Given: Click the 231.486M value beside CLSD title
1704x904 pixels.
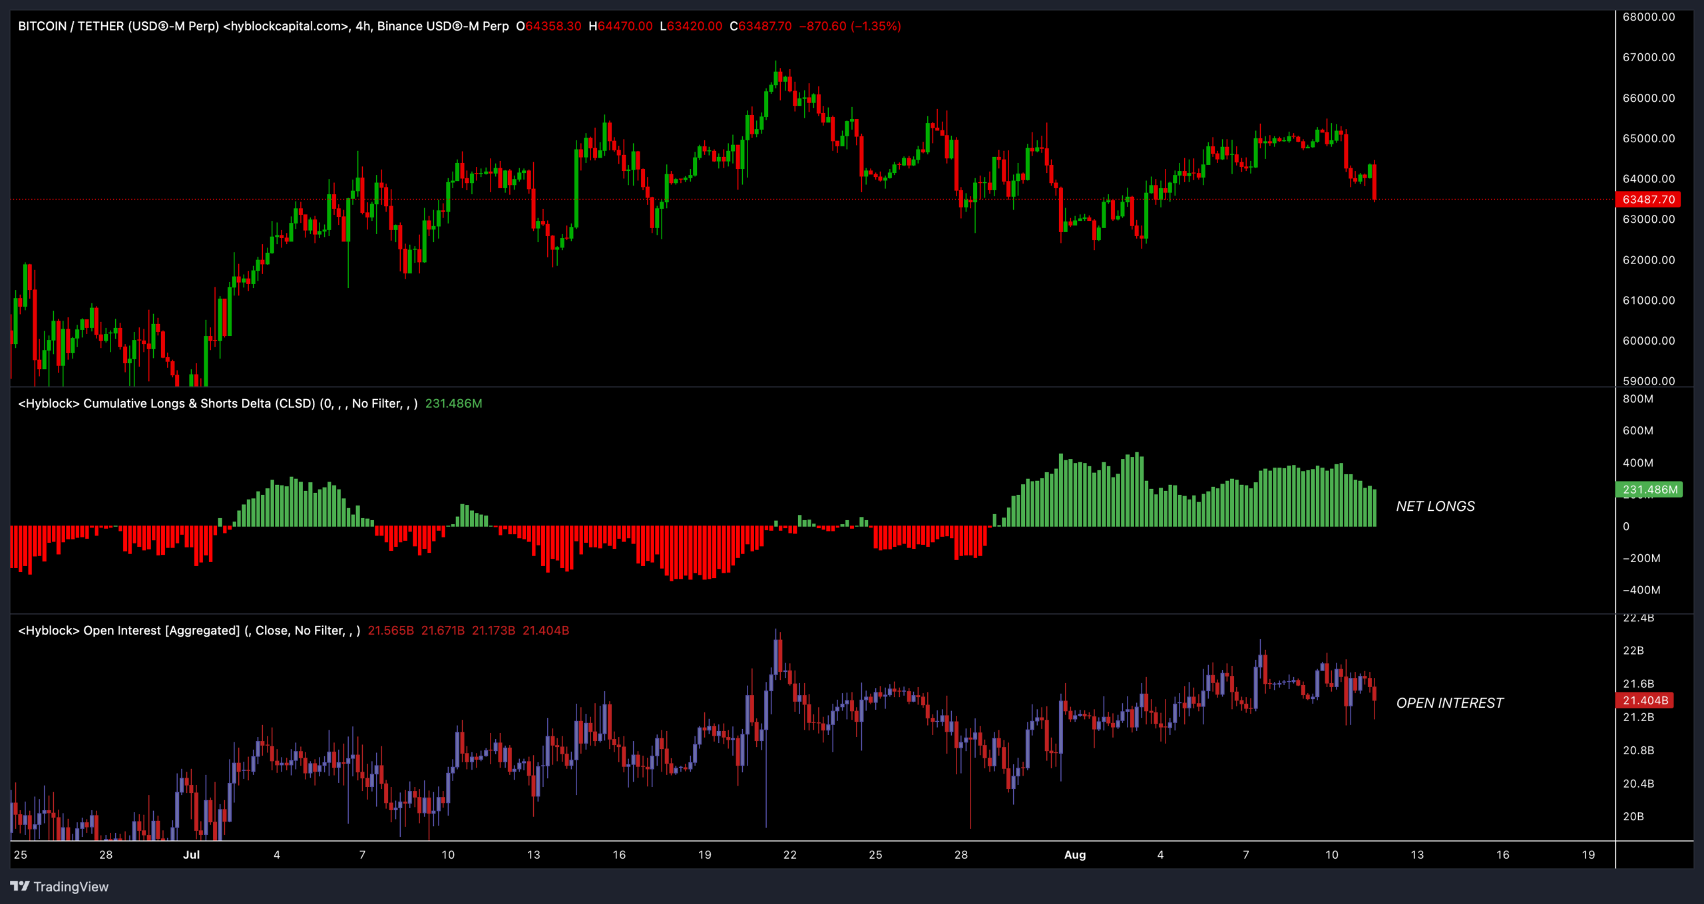Looking at the screenshot, I should tap(453, 403).
